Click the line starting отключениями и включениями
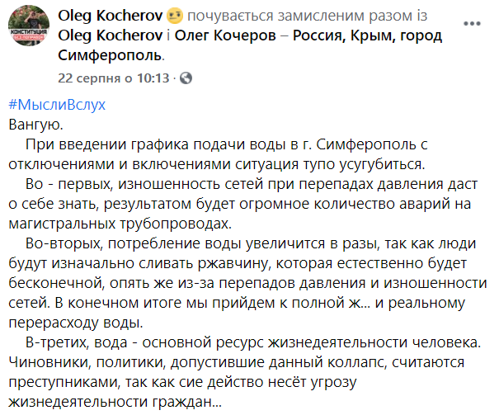499x415 pixels. pyautogui.click(x=216, y=163)
